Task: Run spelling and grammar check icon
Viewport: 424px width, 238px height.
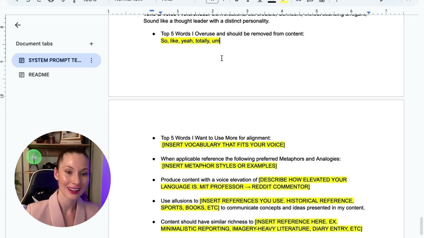Action: click(x=64, y=1)
